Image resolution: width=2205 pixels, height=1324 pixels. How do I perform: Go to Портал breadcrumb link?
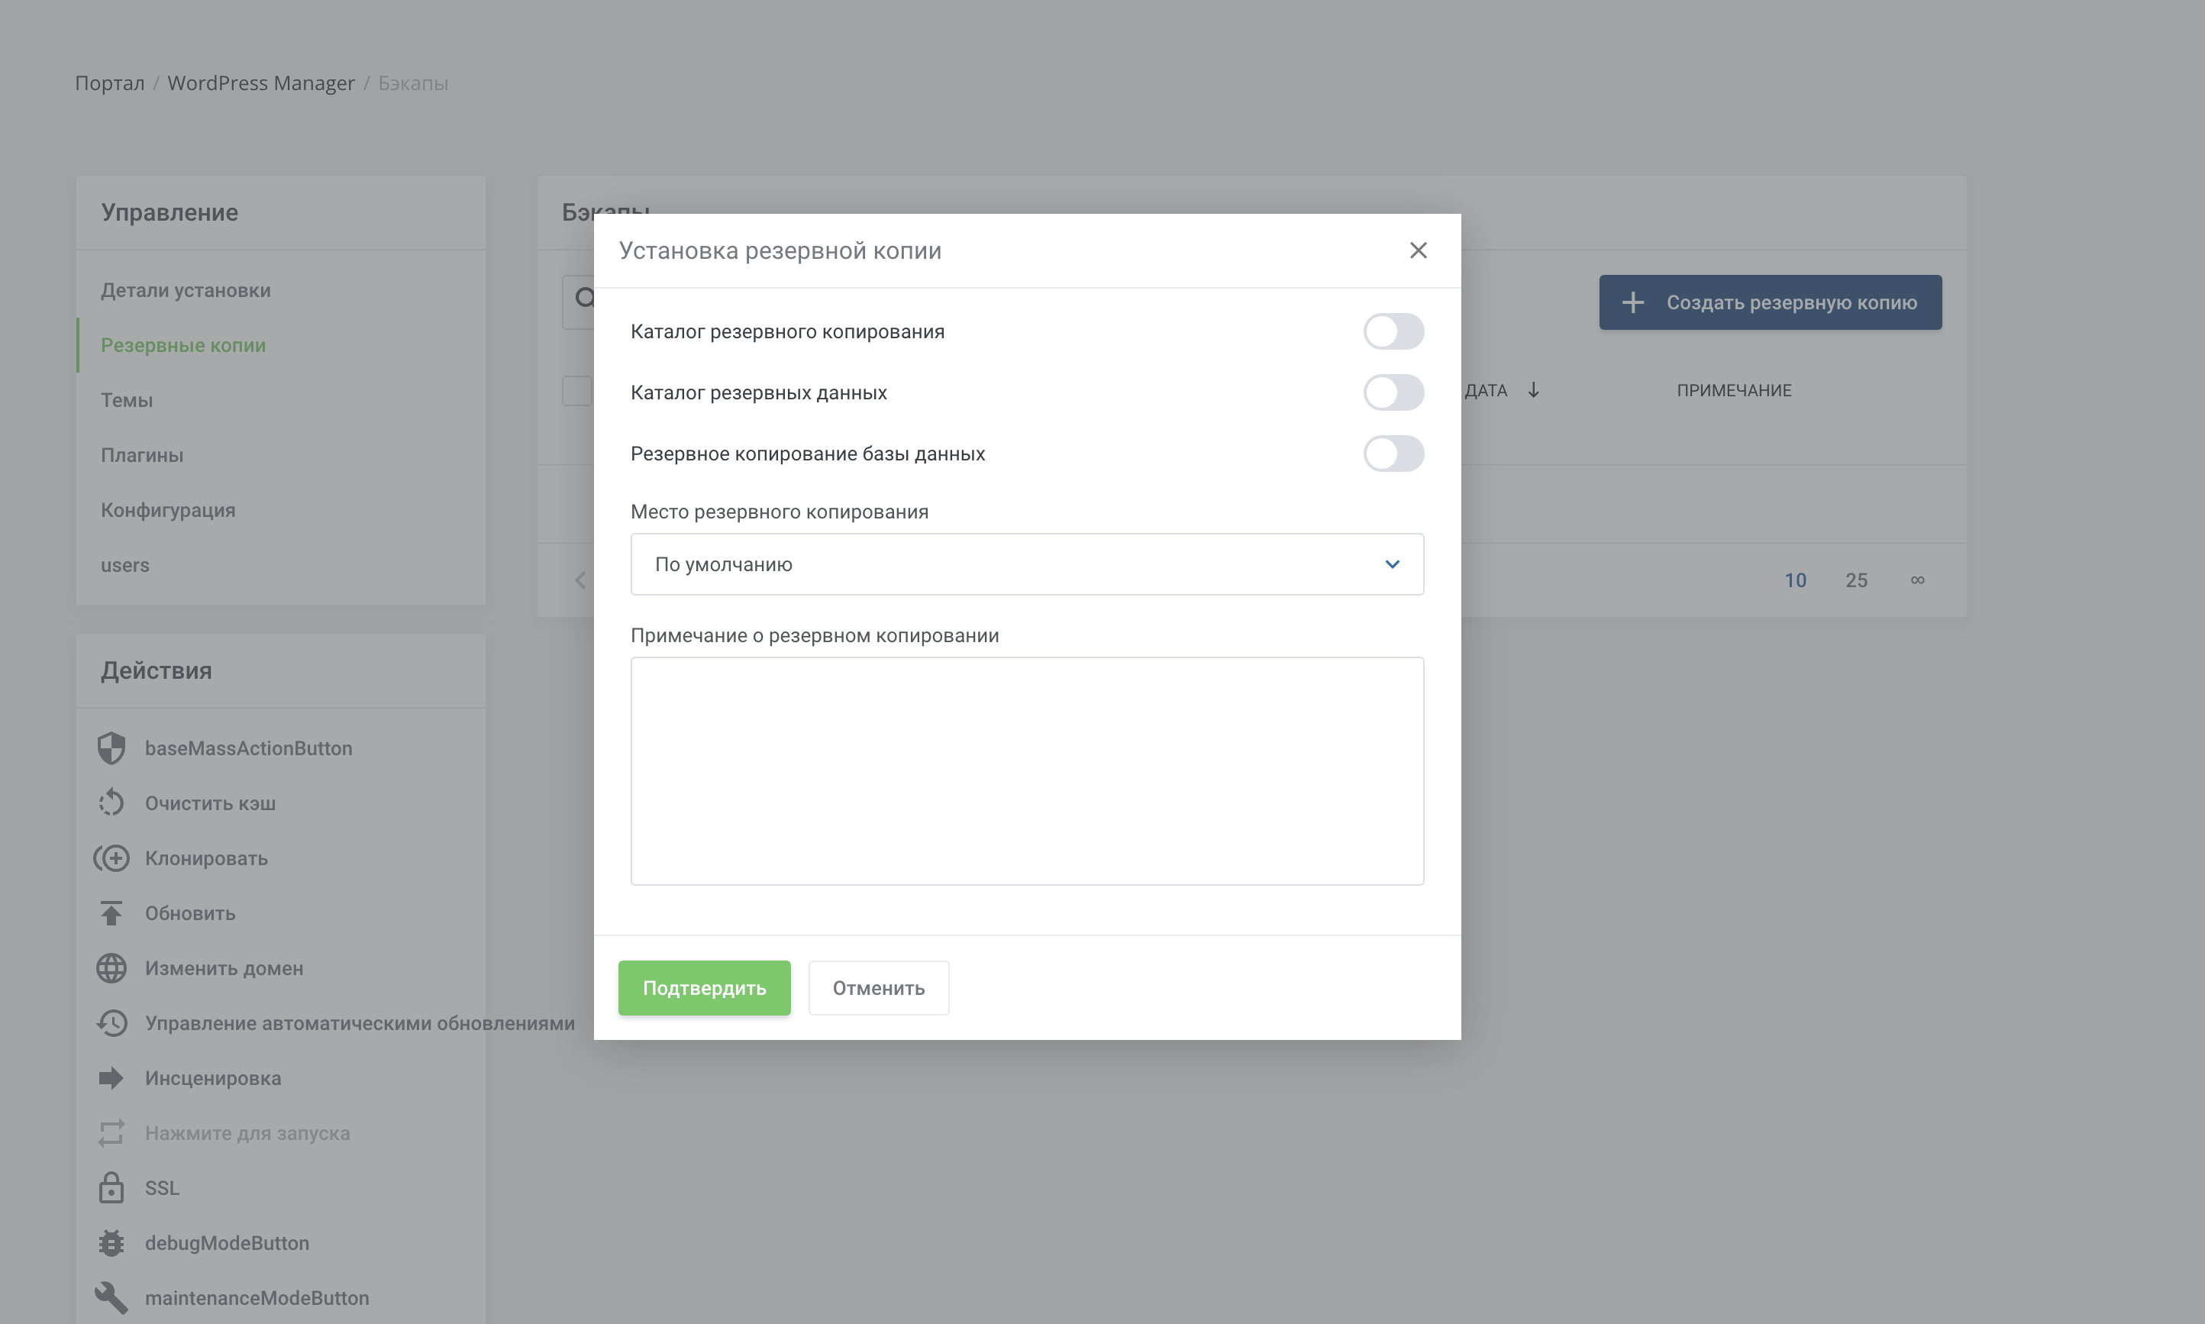coord(110,83)
